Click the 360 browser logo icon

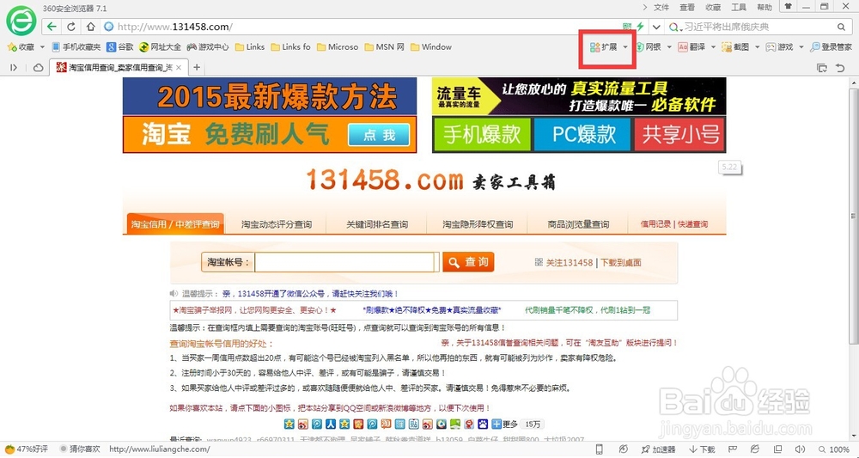coord(21,21)
